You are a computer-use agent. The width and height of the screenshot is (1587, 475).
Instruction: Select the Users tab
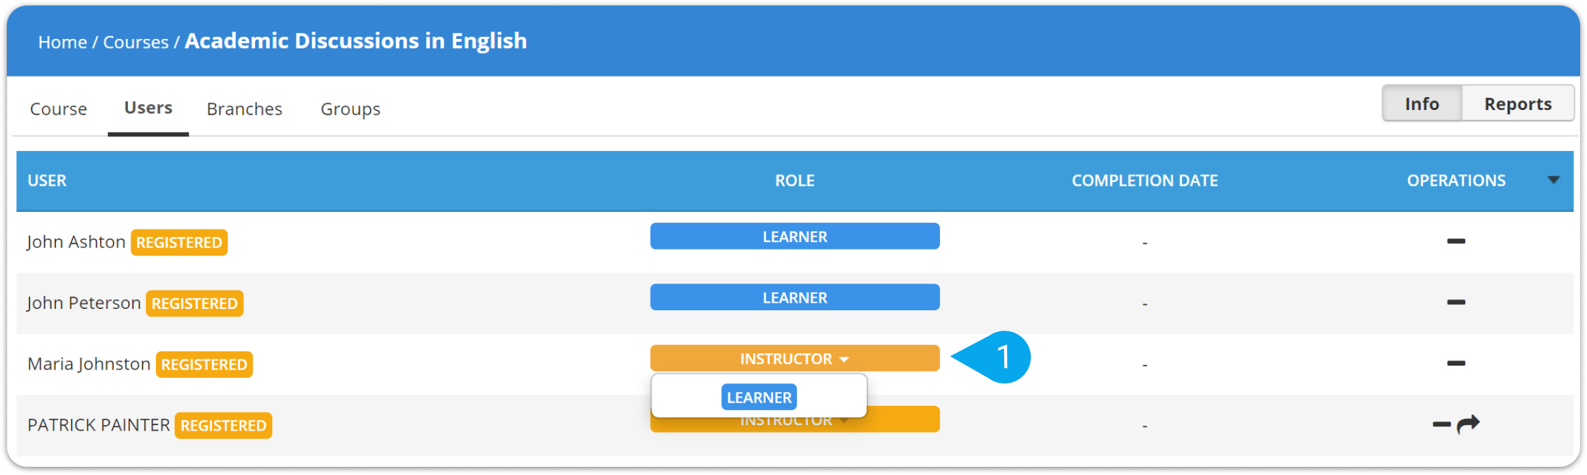[x=148, y=108]
